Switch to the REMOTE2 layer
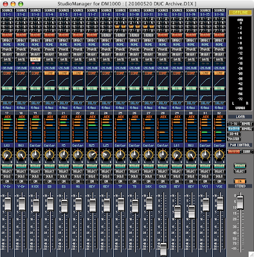 (x=246, y=128)
